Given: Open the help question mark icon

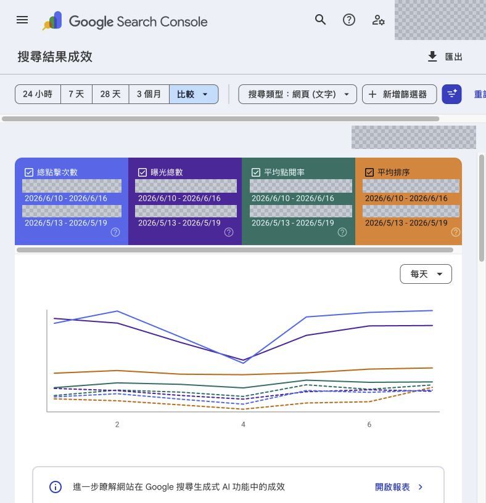Looking at the screenshot, I should pos(348,20).
